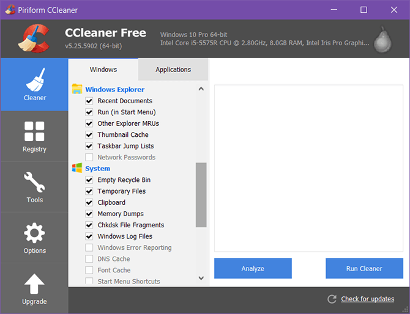Click the empty results panel

tap(308, 168)
